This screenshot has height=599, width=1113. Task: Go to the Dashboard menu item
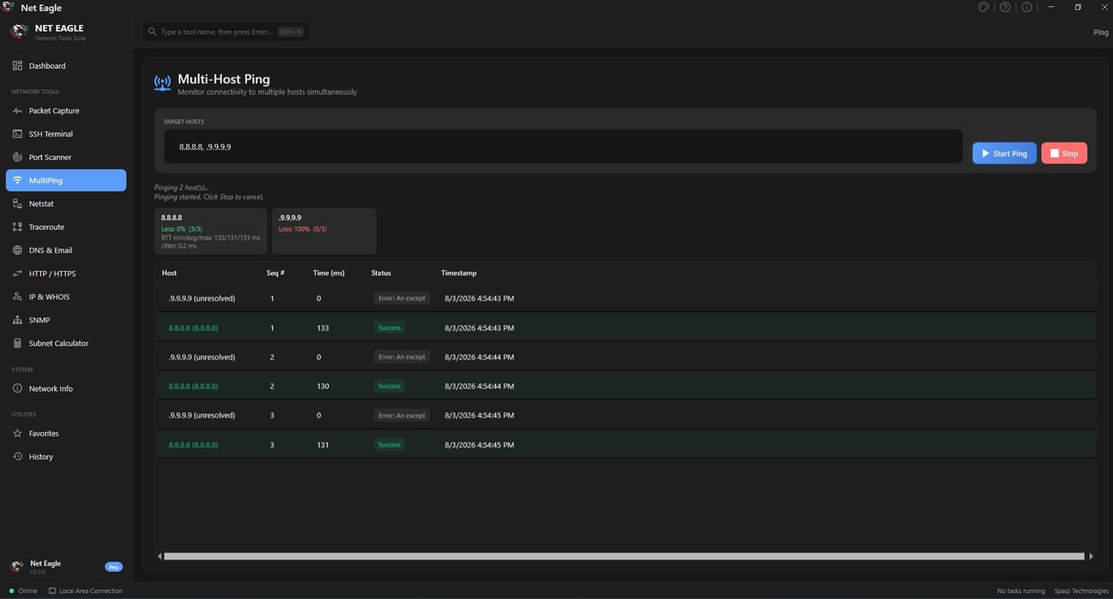tap(66, 66)
